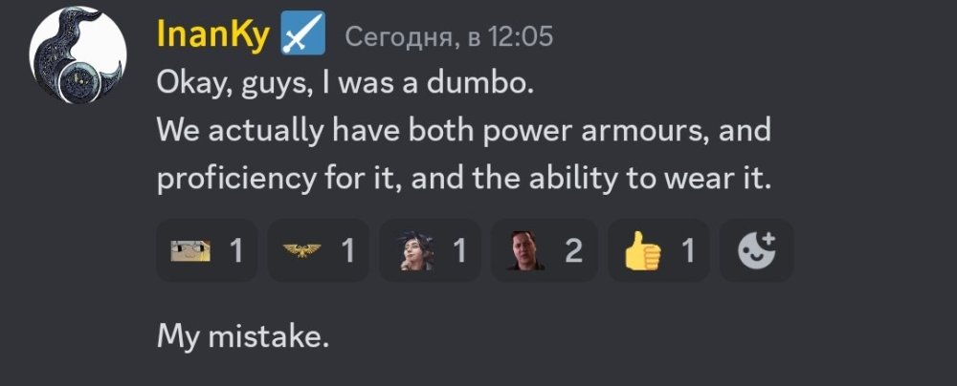Click the count number 2 on reaction

[573, 250]
